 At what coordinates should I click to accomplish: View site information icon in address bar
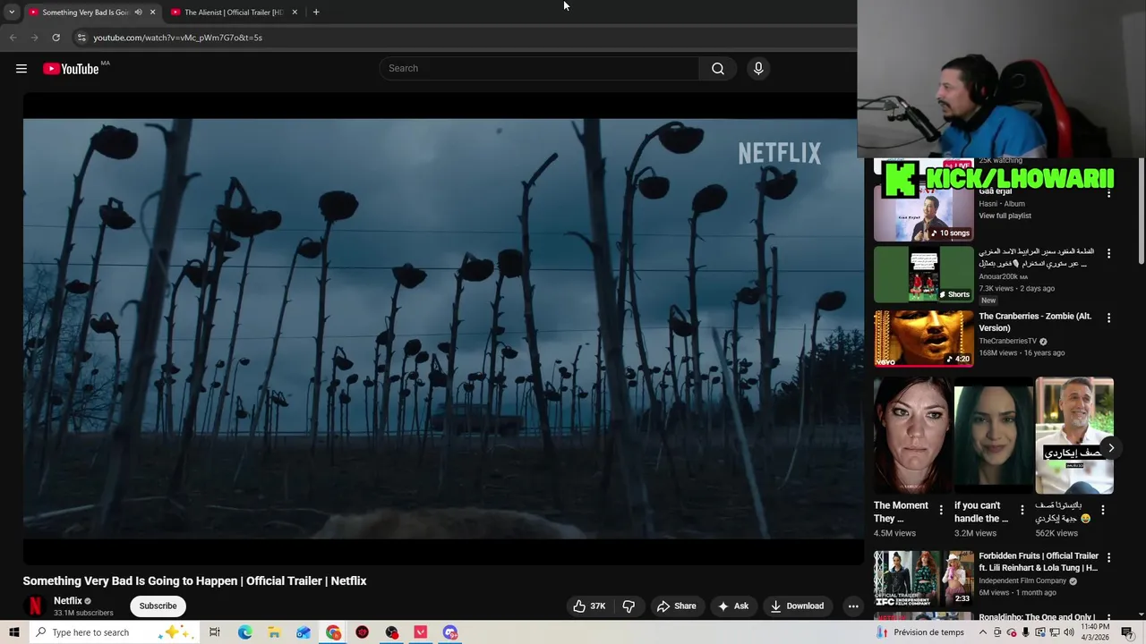coord(81,38)
